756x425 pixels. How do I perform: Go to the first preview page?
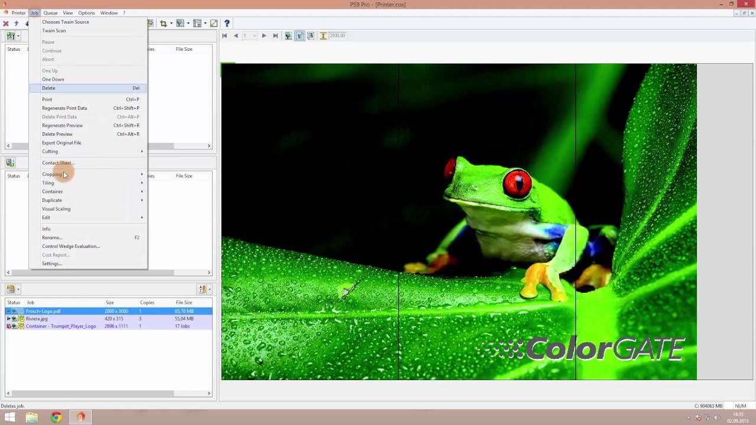[224, 36]
